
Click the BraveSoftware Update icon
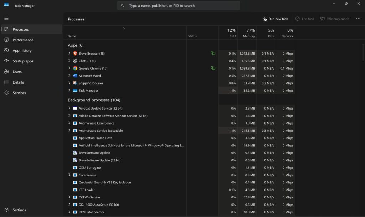point(75,153)
